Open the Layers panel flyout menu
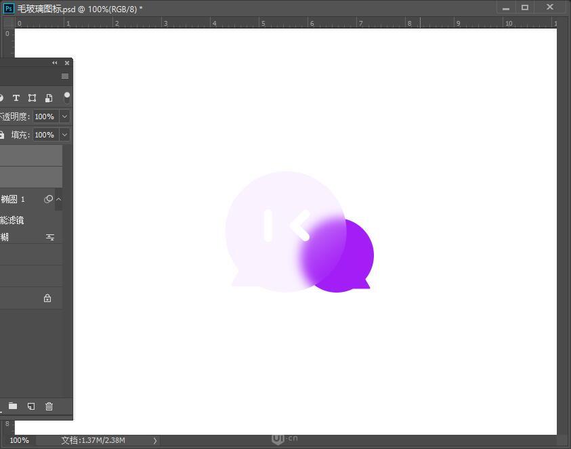Image resolution: width=571 pixels, height=449 pixels. pos(64,76)
